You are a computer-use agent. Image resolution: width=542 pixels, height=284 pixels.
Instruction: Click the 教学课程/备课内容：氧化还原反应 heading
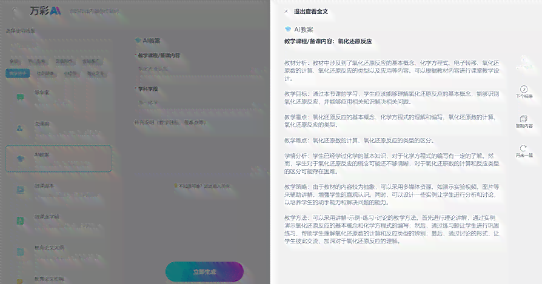click(328, 41)
